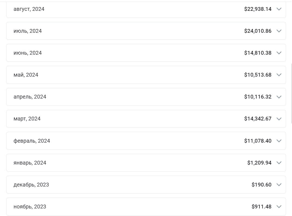Click the $24,010.86 amount value
Screen dimensions: 292x216
pos(258,31)
